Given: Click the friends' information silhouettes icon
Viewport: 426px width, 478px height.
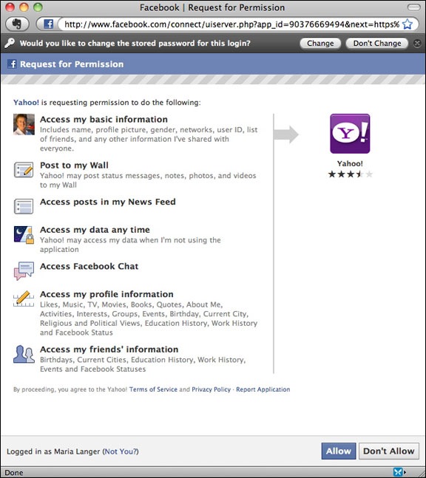Looking at the screenshot, I should (24, 354).
